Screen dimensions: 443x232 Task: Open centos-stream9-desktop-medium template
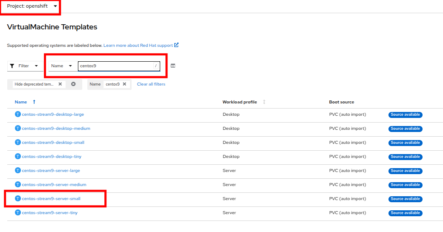(56, 129)
